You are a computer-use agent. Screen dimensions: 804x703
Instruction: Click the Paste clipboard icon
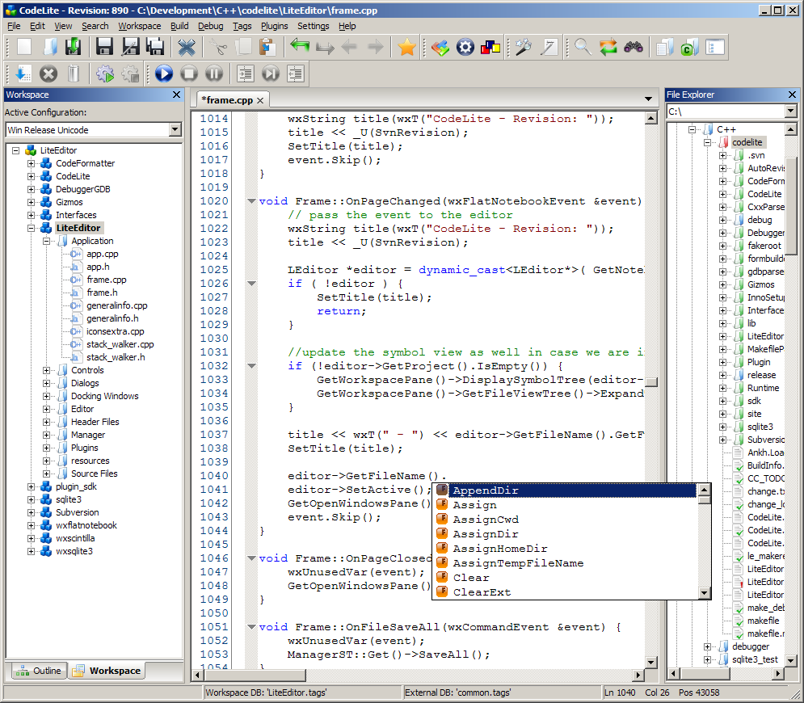click(268, 48)
